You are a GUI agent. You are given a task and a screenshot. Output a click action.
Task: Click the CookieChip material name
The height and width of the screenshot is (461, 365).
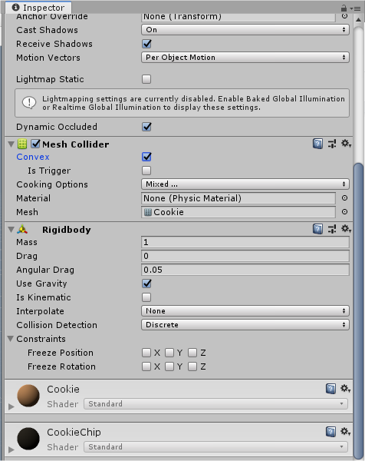pos(74,432)
